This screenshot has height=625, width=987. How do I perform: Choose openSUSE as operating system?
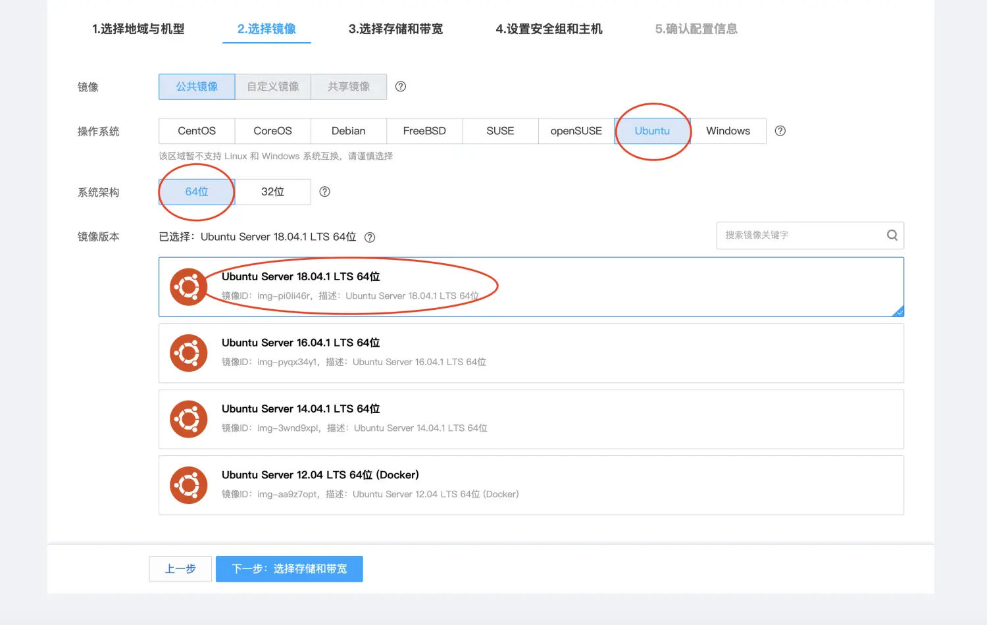576,131
